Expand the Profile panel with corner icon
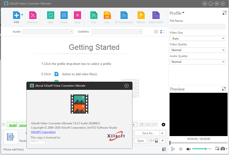Screen dimensions: 229x155 224,13
